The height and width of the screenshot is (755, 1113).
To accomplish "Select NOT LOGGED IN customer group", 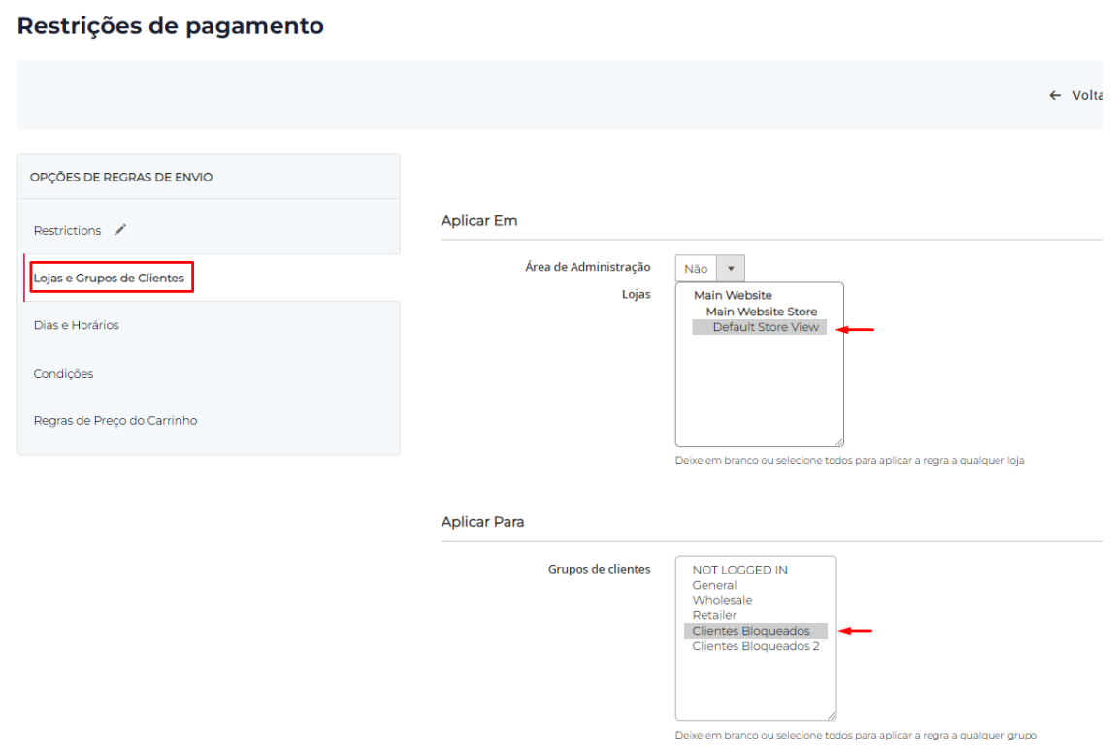I will point(739,570).
